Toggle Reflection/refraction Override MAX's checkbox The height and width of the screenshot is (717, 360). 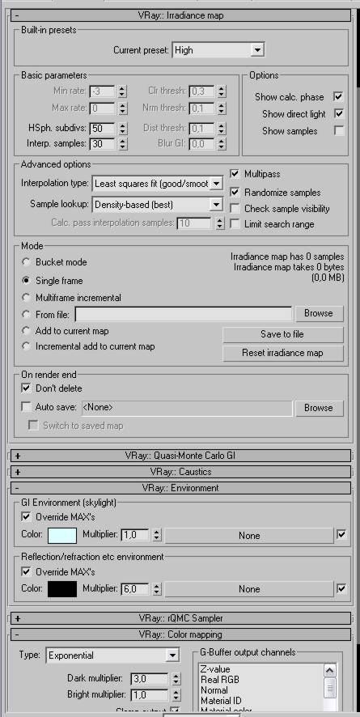pos(26,571)
